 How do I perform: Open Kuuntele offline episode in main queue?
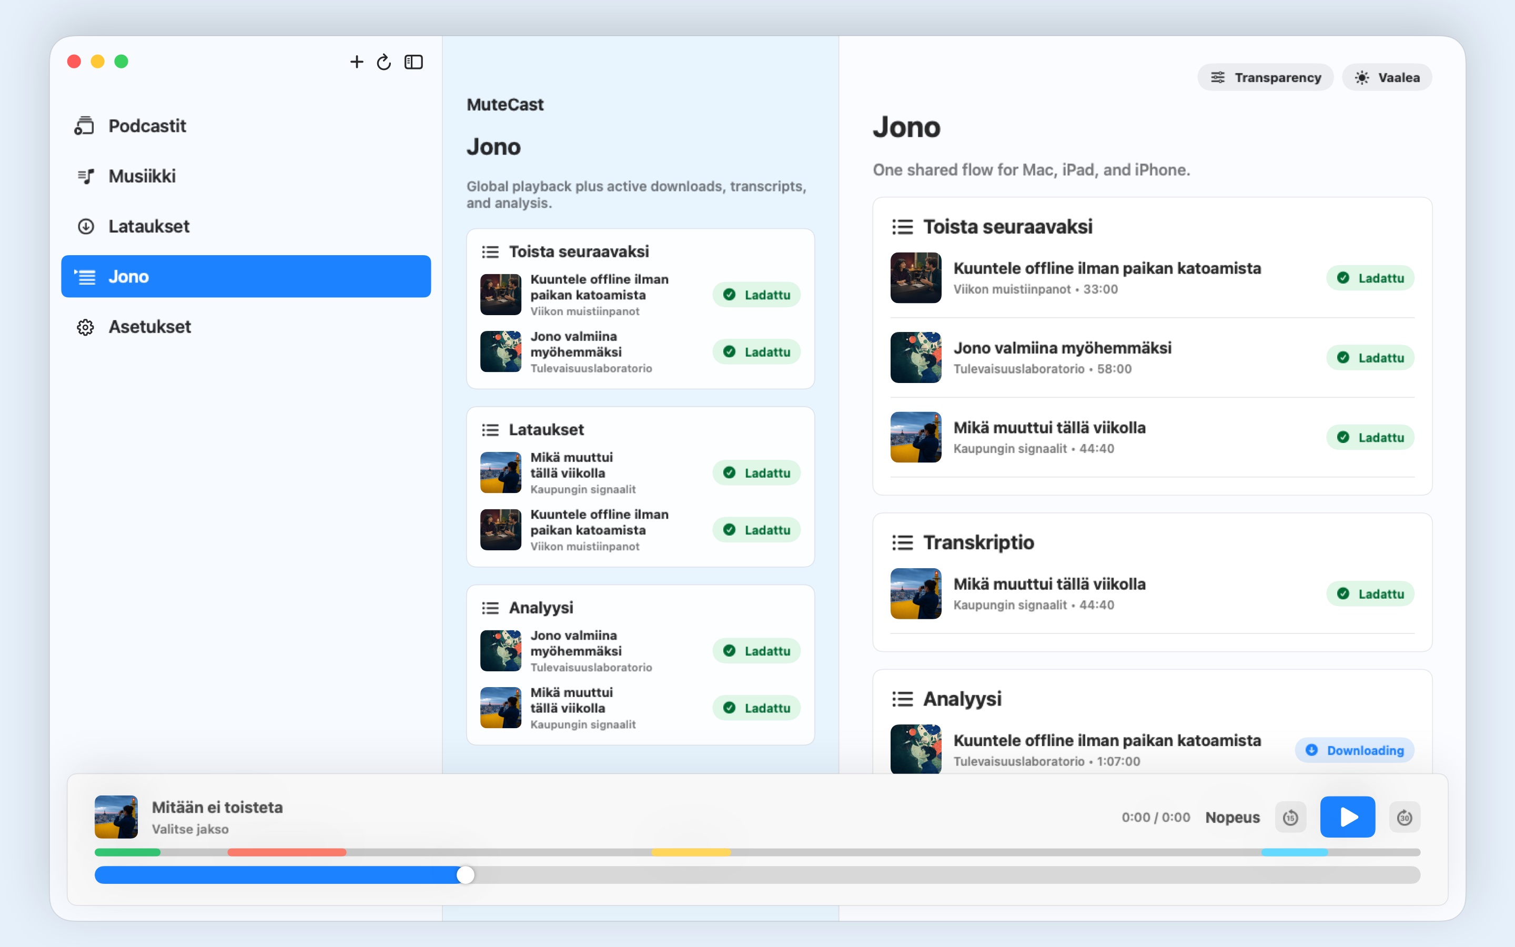pos(1152,277)
